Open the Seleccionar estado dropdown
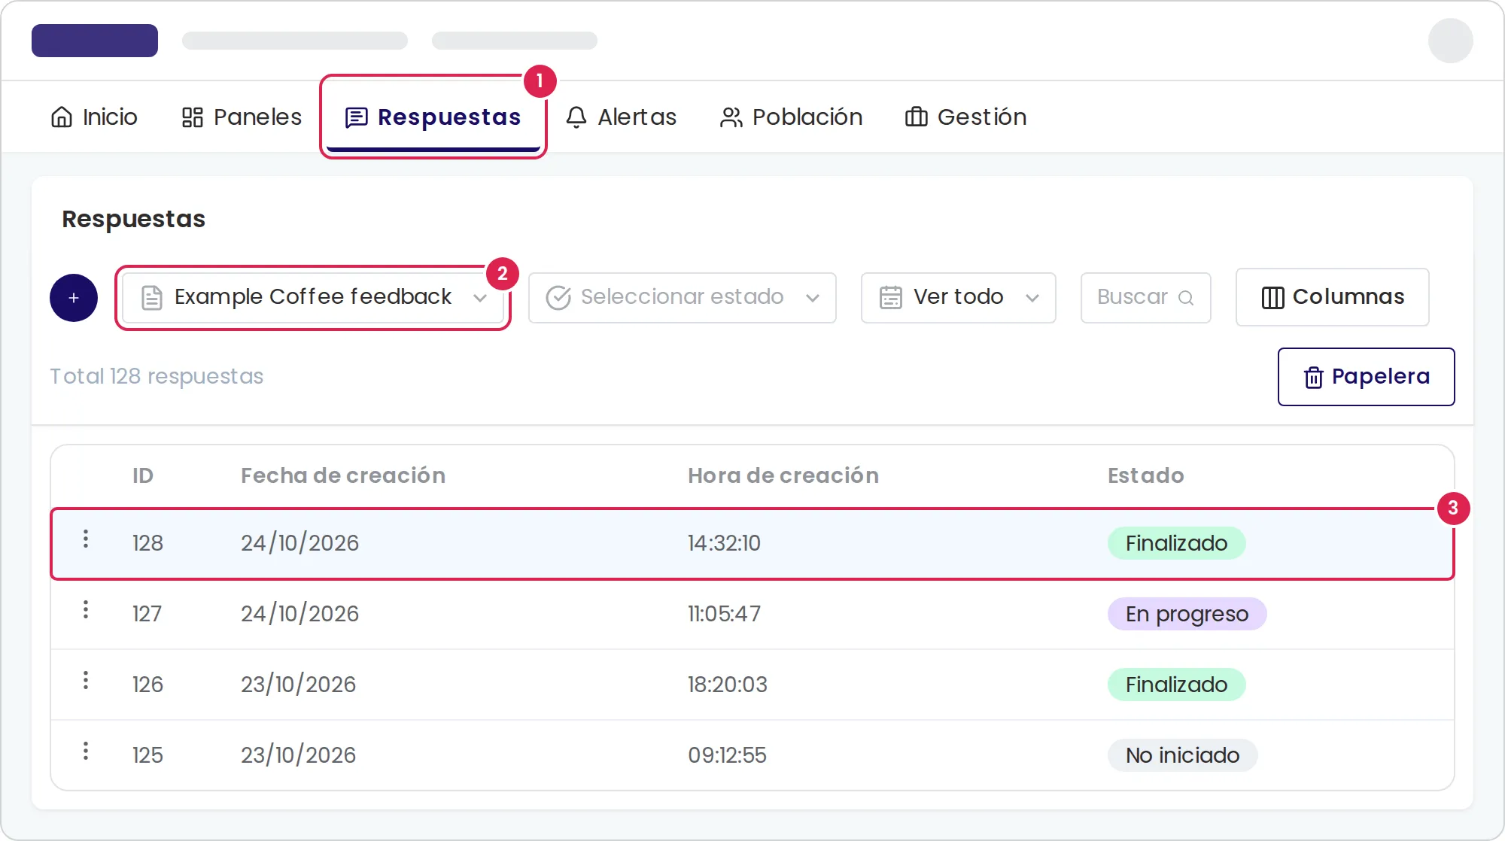This screenshot has height=841, width=1505. pyautogui.click(x=683, y=298)
